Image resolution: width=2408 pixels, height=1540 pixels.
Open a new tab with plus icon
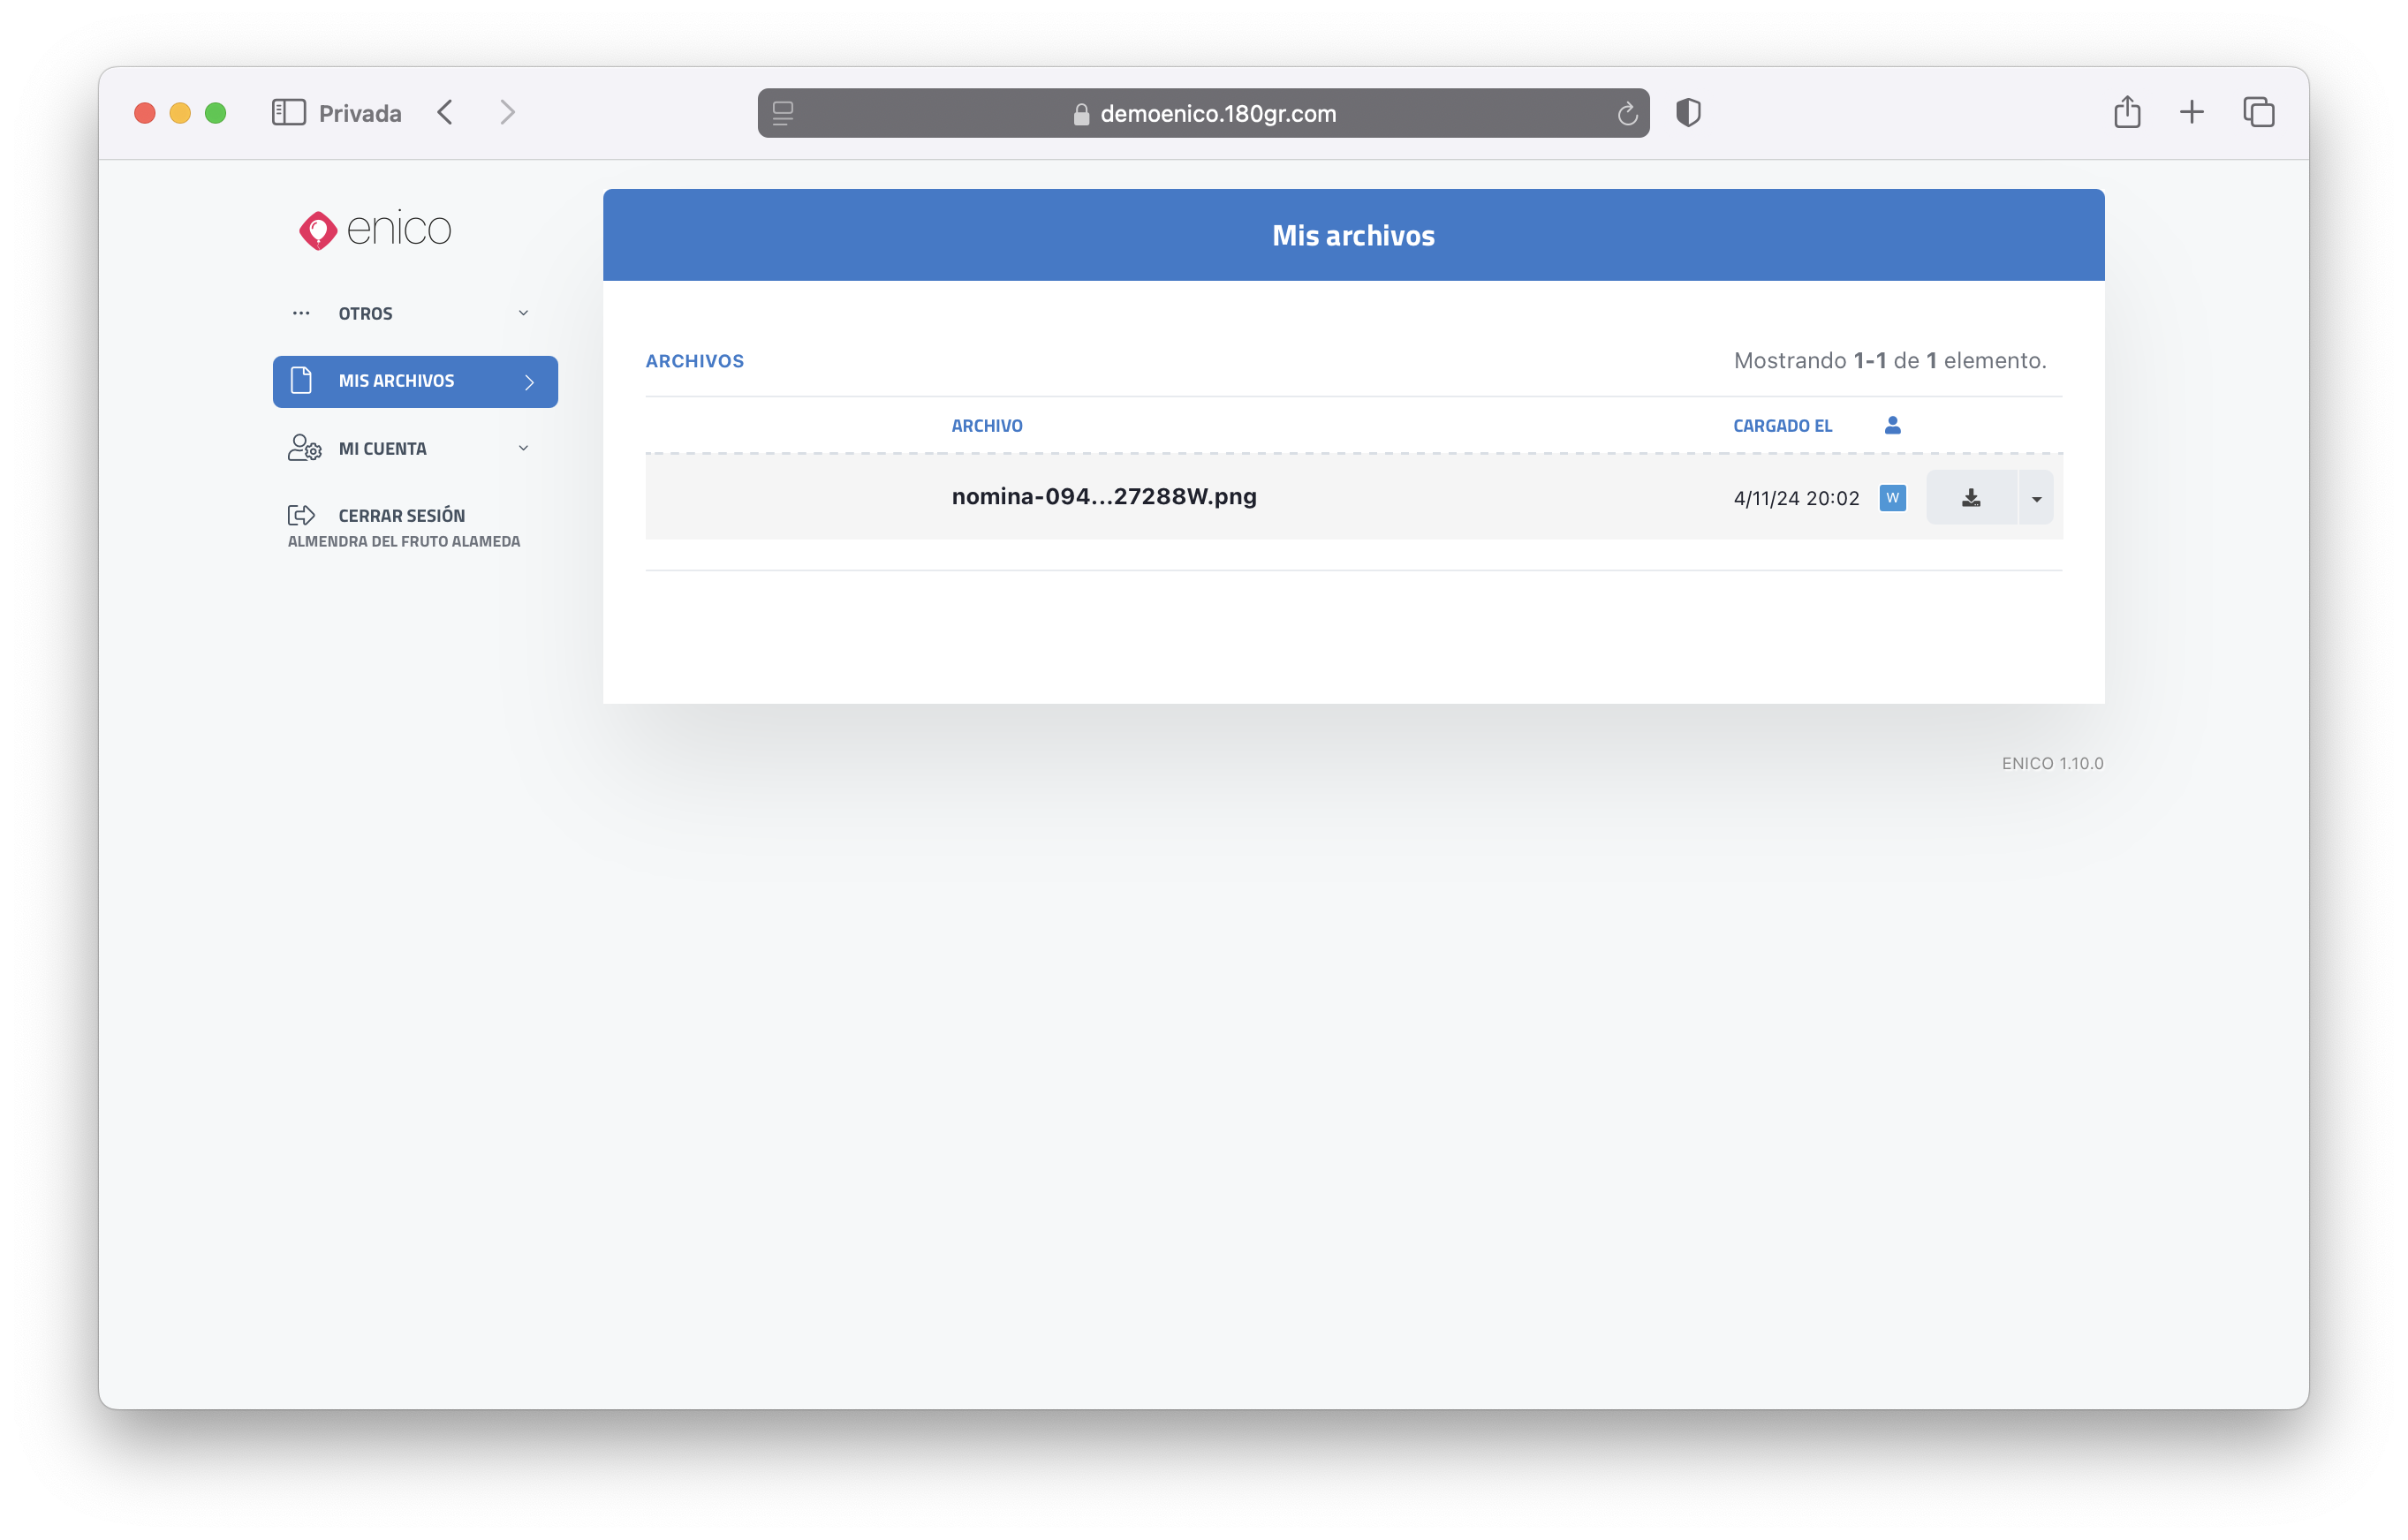click(x=2191, y=112)
